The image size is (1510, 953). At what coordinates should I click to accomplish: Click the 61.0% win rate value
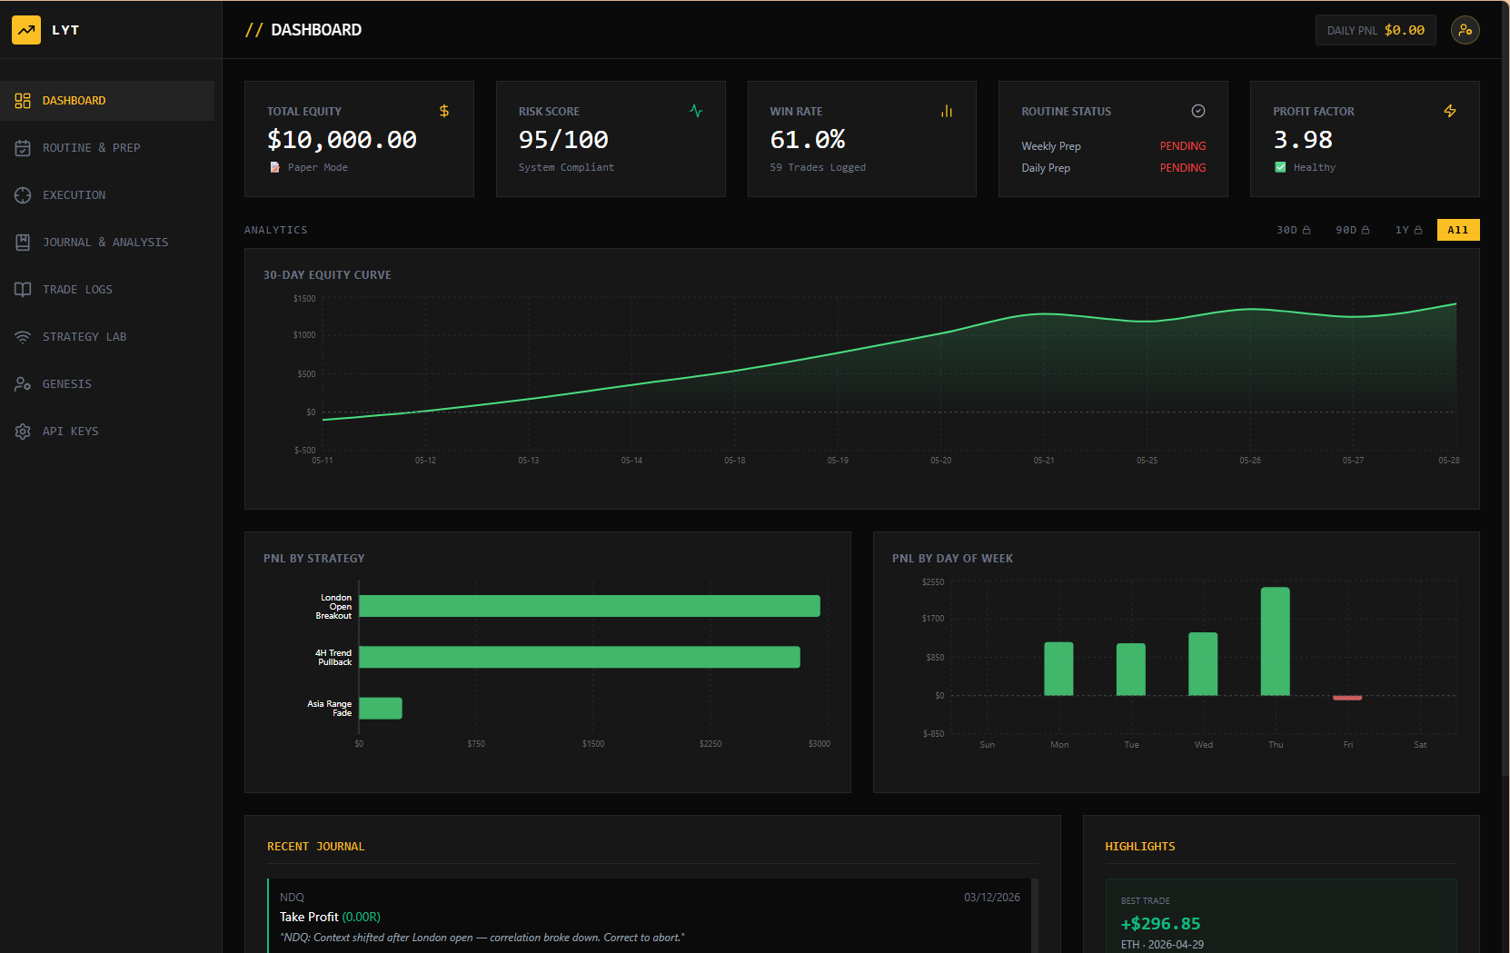click(x=808, y=140)
